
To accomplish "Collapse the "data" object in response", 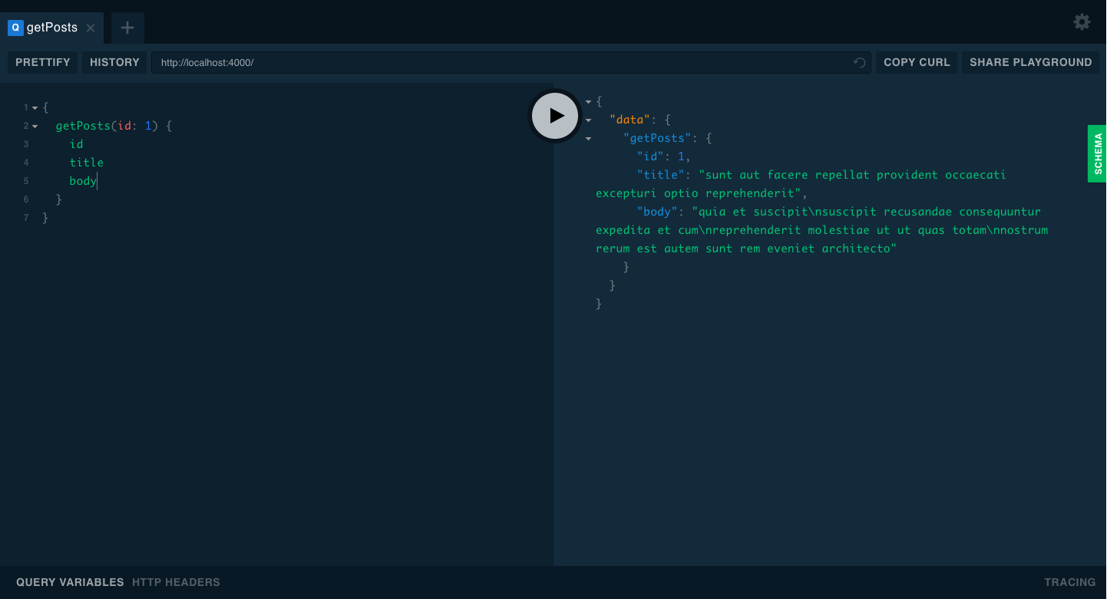I will coord(588,120).
